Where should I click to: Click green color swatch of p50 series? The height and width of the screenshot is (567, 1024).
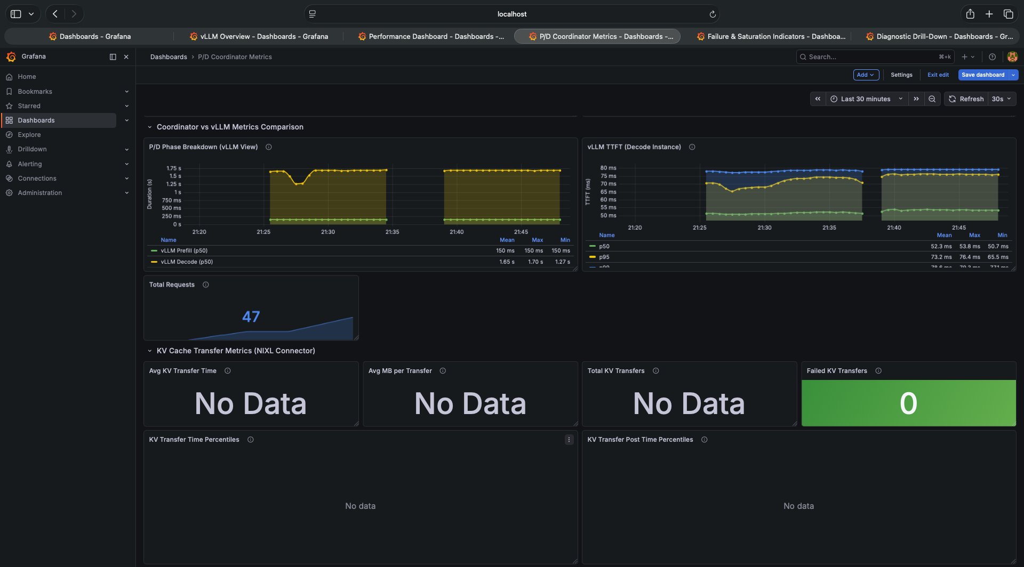pos(592,246)
